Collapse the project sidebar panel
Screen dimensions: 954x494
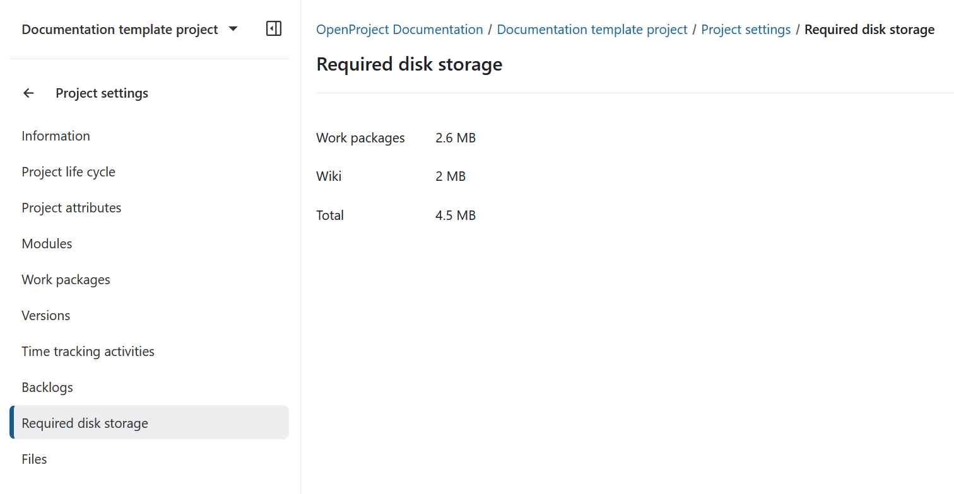coord(273,28)
